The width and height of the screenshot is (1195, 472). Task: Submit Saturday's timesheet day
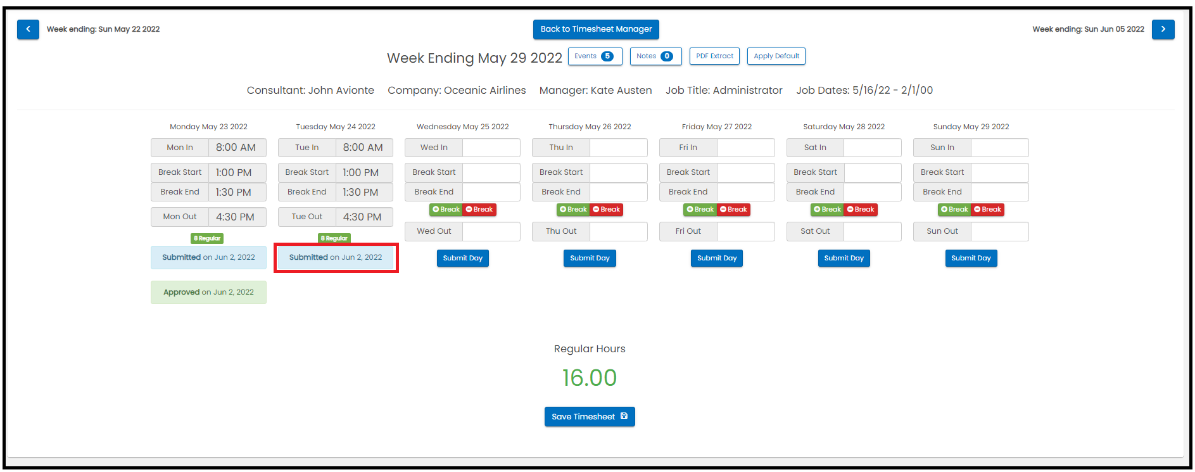(x=844, y=258)
